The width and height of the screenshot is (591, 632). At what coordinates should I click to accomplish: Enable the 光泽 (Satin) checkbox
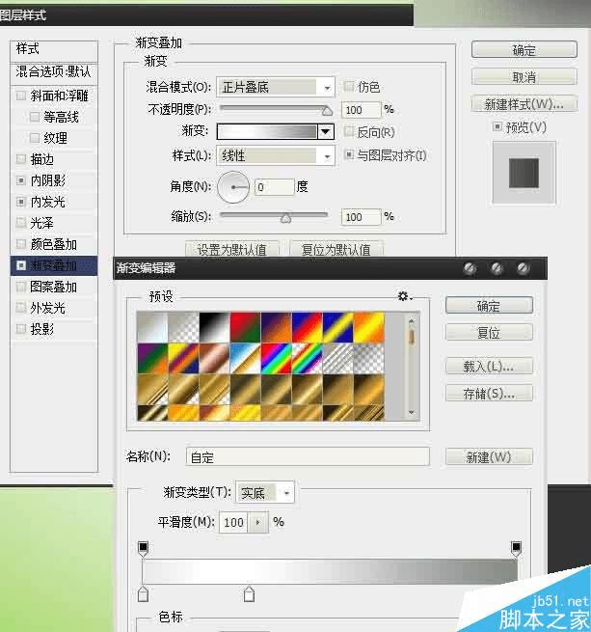coord(21,223)
